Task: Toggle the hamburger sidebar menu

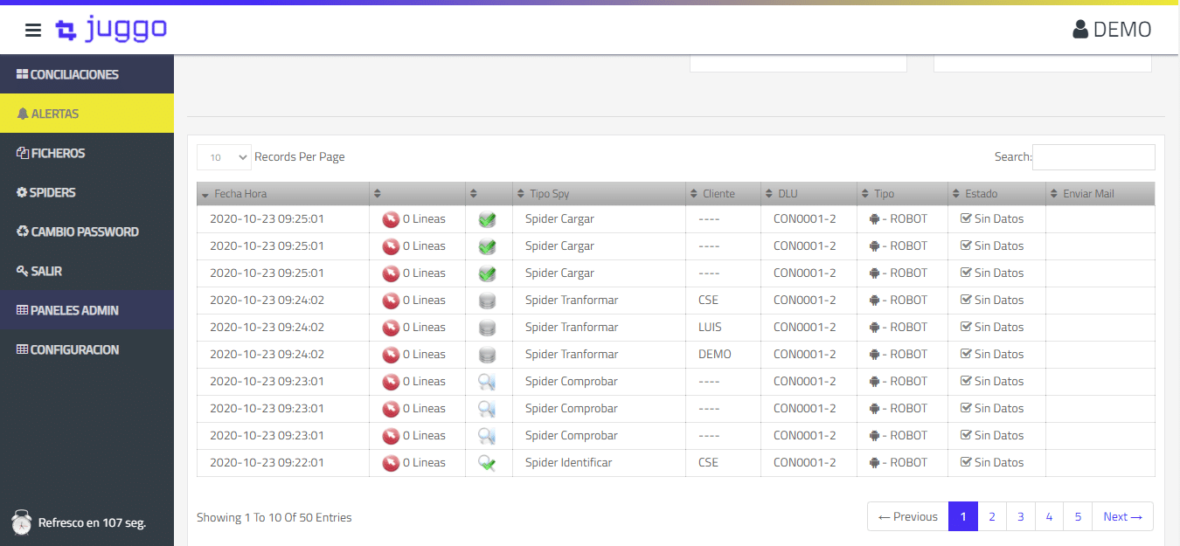Action: pos(33,31)
